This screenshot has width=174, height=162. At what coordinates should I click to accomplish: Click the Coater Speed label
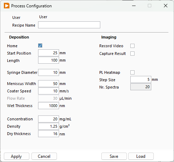click(19, 91)
